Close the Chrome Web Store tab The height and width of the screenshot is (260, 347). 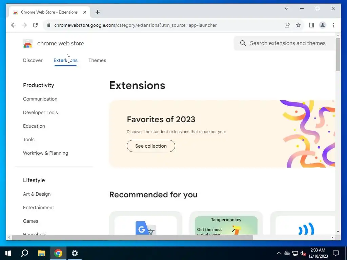(x=84, y=12)
